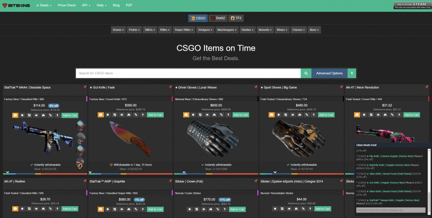This screenshot has width=432, height=218.
Task: Click the Advanced Options button
Action: coord(329,73)
